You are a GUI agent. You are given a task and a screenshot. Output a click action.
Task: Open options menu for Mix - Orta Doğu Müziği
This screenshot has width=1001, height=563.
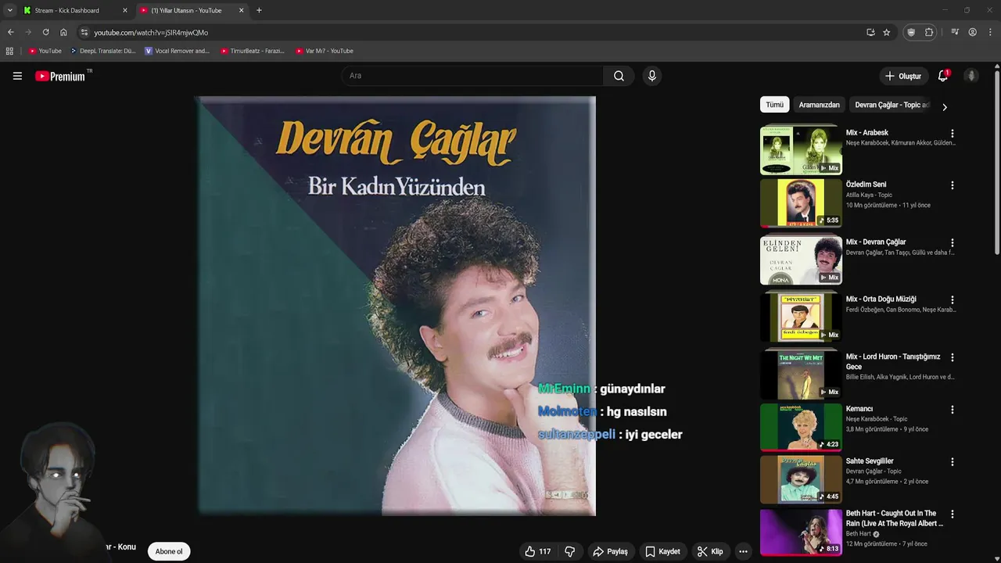(x=952, y=300)
